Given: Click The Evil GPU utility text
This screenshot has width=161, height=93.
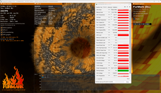Looking at the screenshot, I should 139,11.
